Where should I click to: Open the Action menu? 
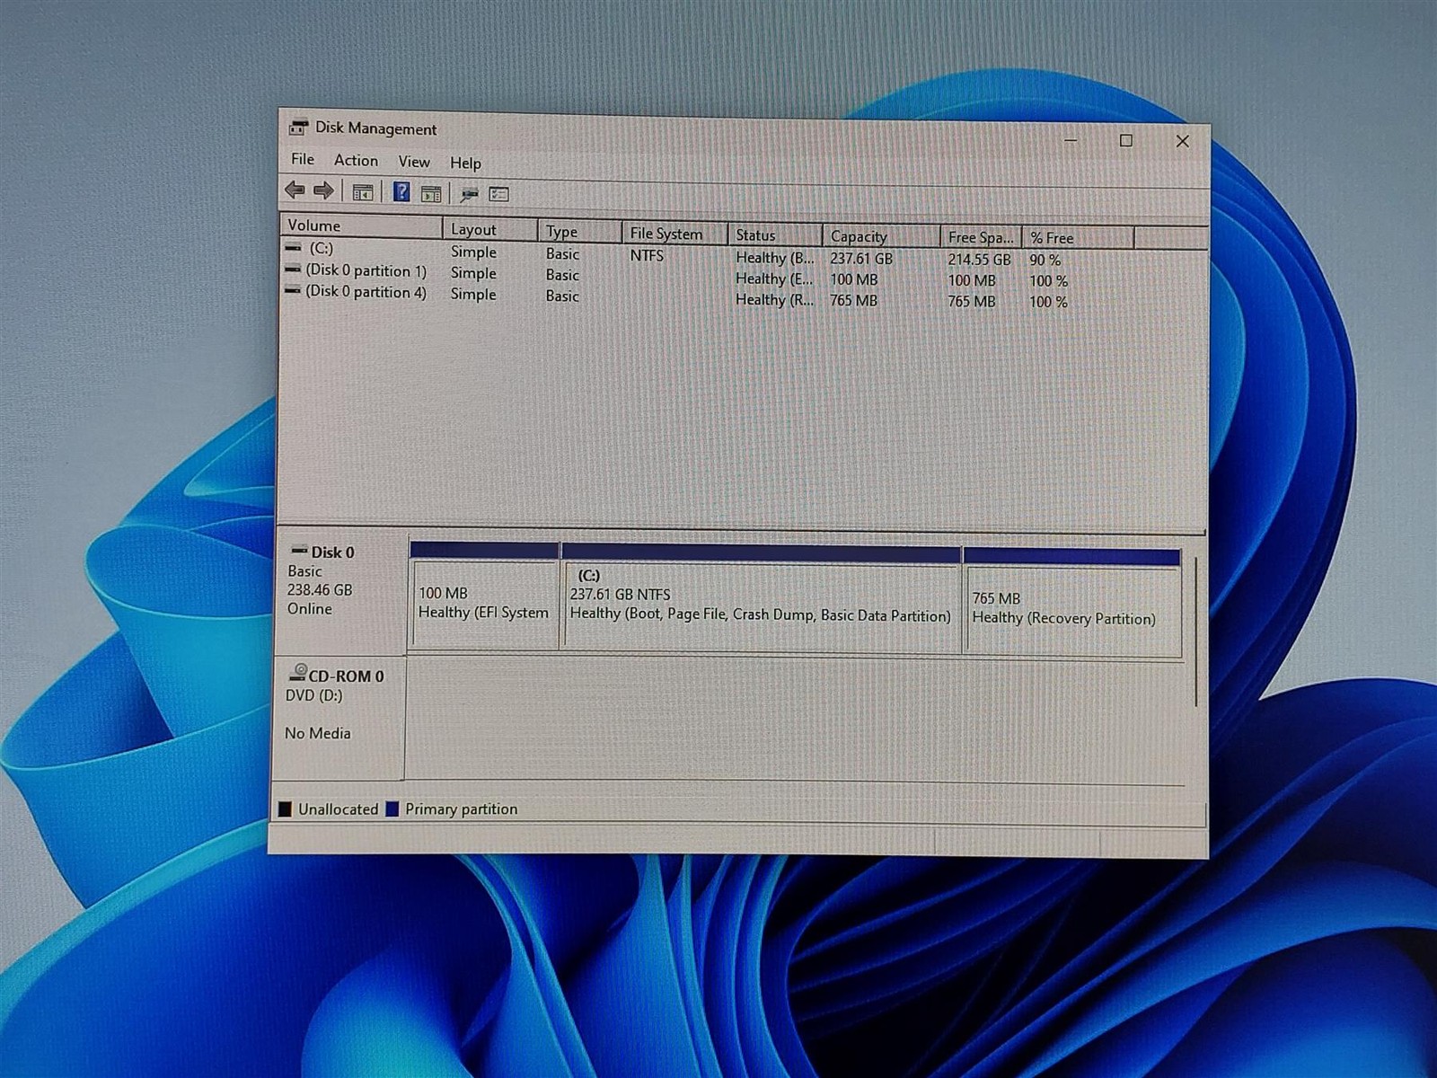356,160
